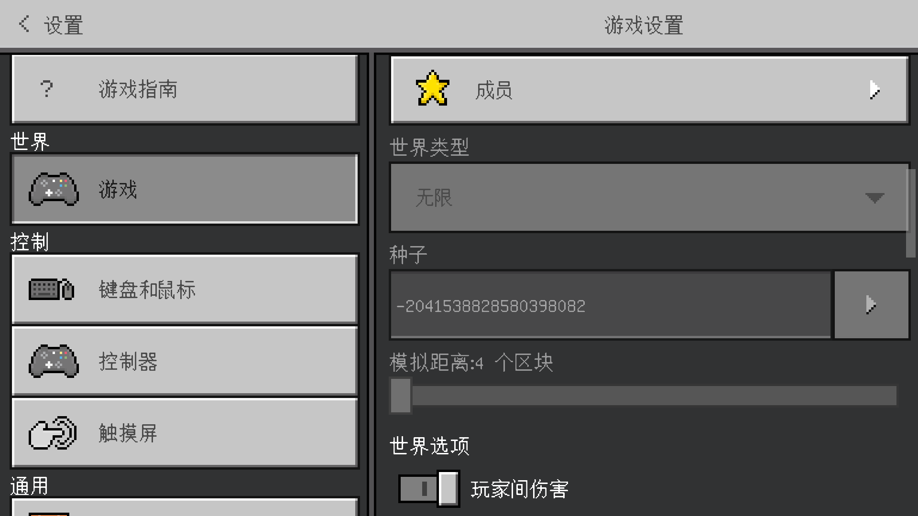Open the 控制器 settings section

click(x=185, y=361)
